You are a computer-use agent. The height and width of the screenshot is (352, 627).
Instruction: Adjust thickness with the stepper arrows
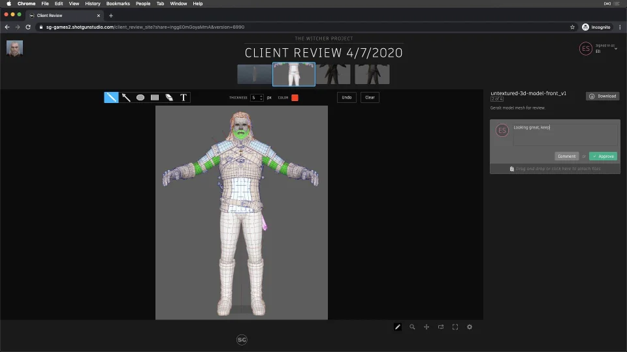[261, 98]
